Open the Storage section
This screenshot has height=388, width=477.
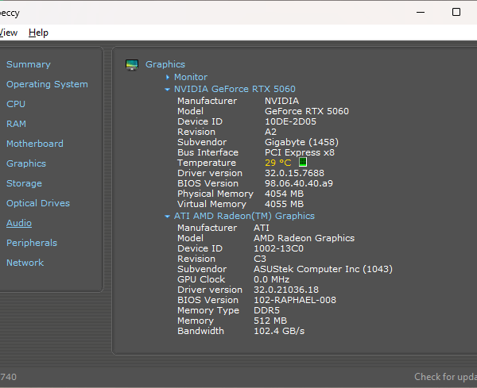tap(24, 183)
